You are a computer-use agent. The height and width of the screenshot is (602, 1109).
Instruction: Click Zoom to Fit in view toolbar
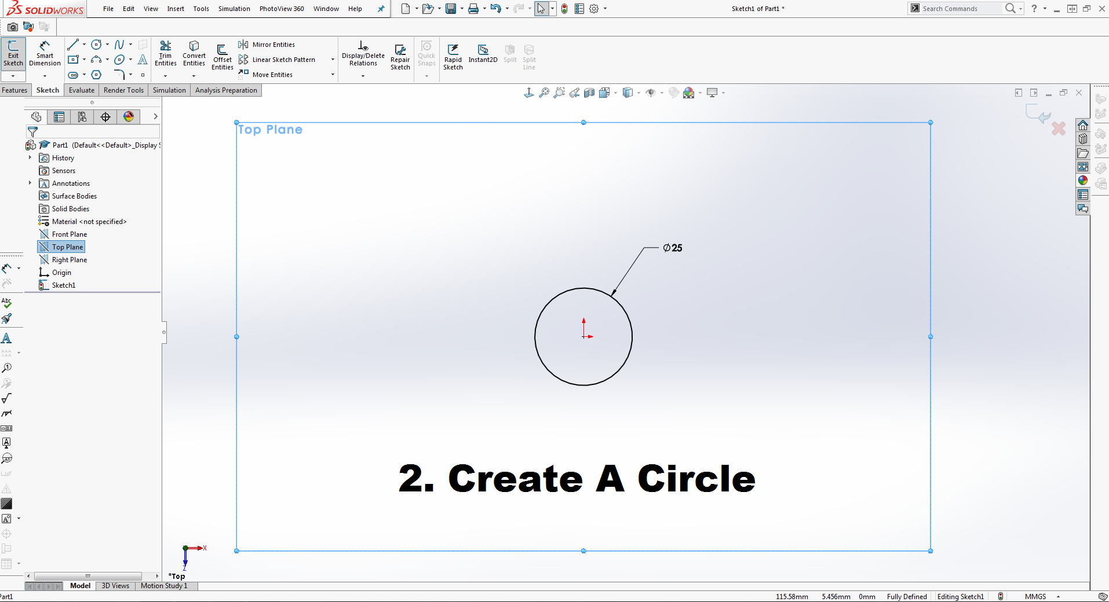[x=543, y=93]
